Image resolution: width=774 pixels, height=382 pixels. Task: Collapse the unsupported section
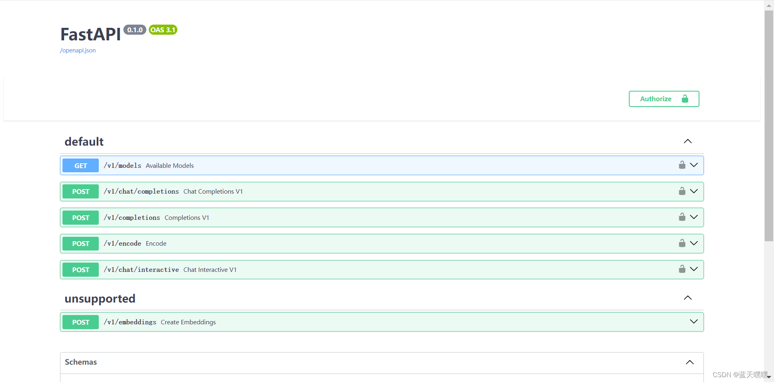pos(688,298)
